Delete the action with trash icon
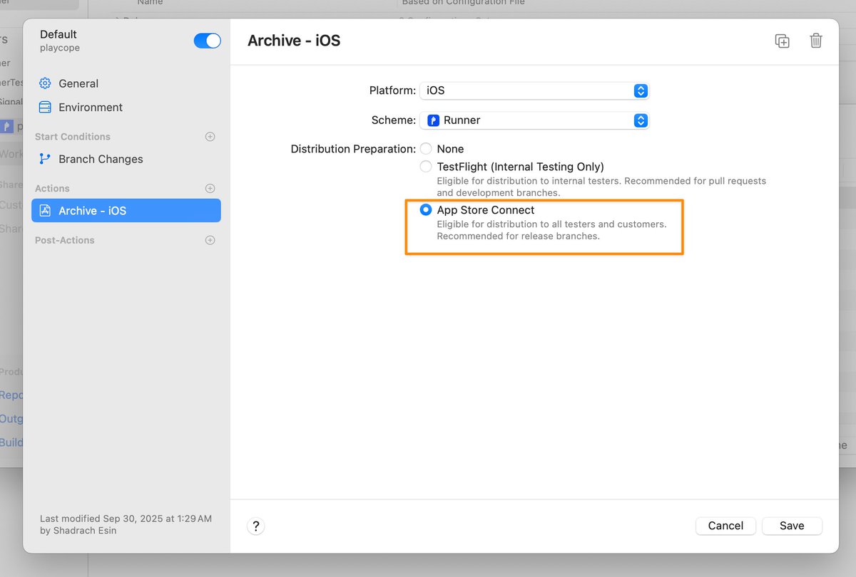 pos(816,41)
